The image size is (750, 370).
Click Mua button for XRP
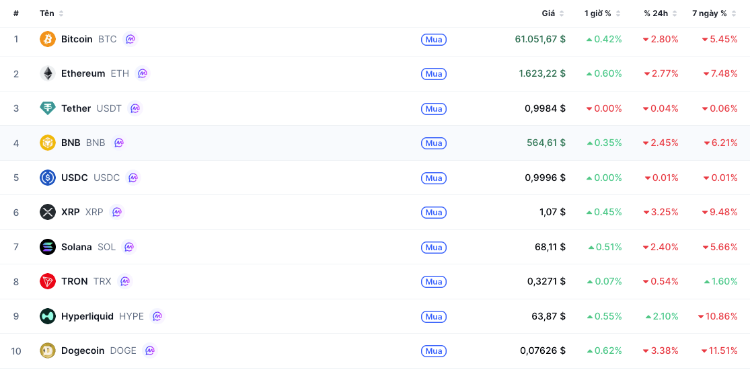(434, 212)
